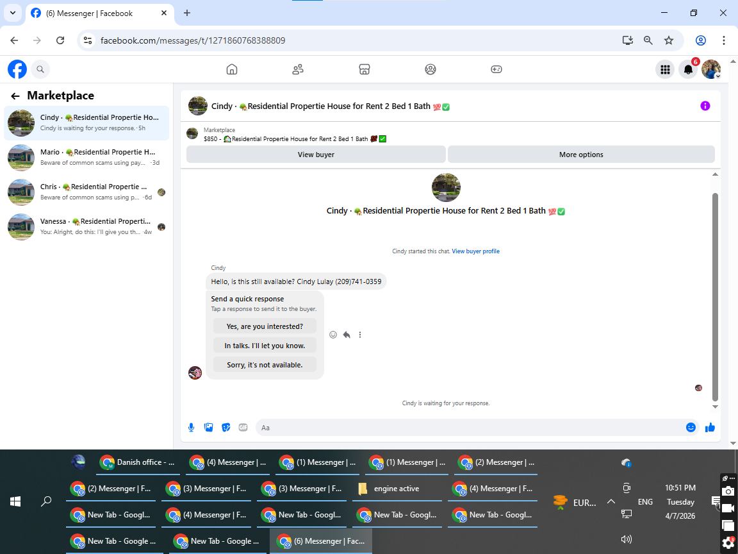Click chat scrollbar down arrow
Viewport: 738px width, 554px height.
[x=715, y=407]
